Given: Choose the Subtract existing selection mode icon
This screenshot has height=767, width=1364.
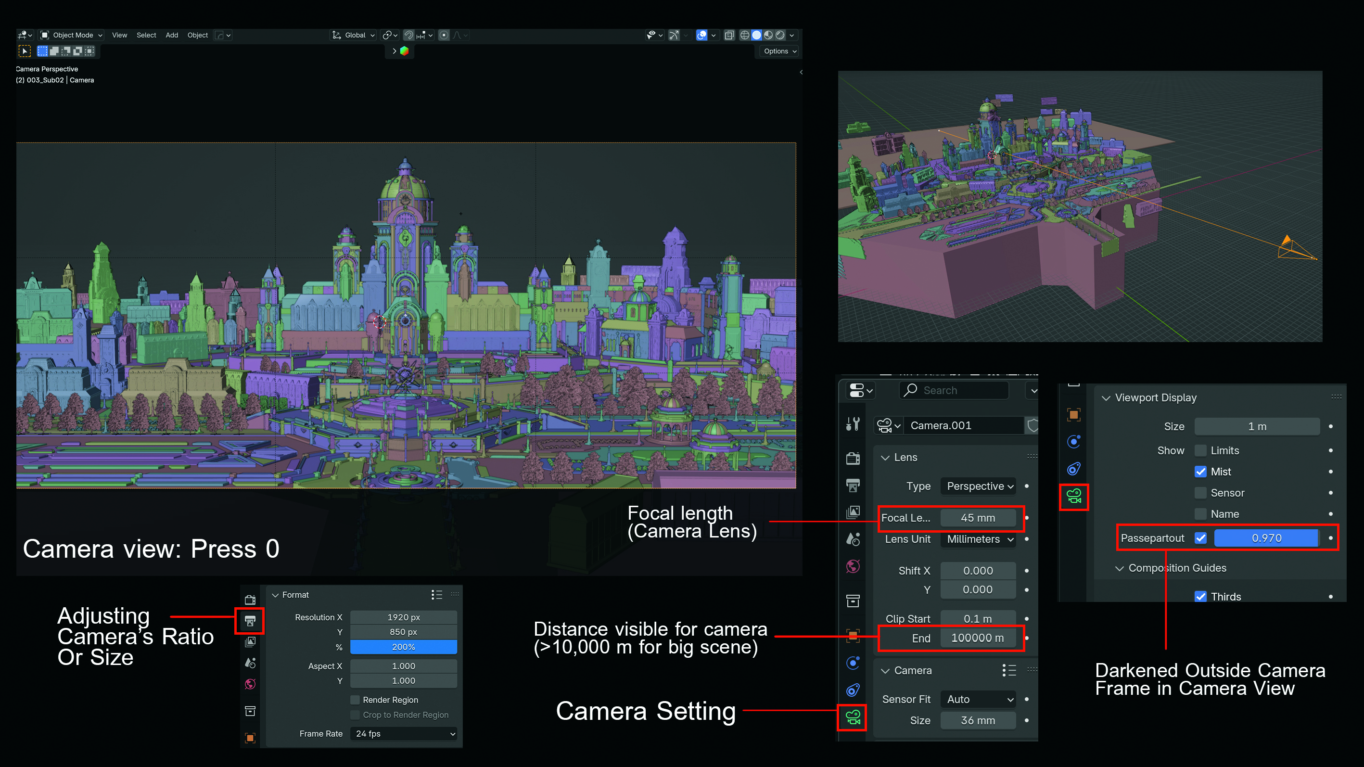Looking at the screenshot, I should coord(66,51).
